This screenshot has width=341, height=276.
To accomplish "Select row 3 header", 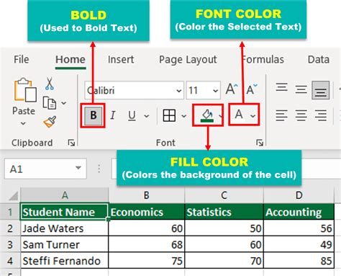I will click(x=10, y=244).
